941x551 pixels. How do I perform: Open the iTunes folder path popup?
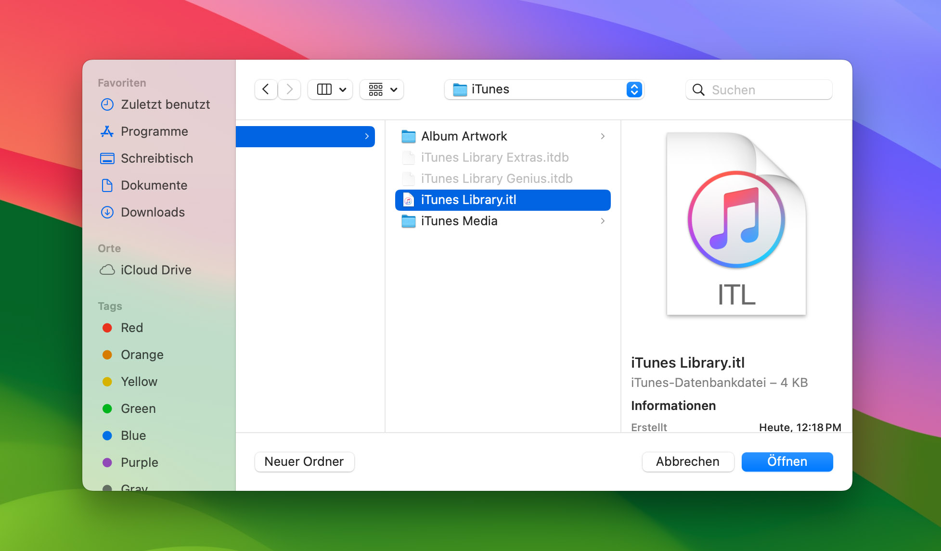(x=544, y=90)
